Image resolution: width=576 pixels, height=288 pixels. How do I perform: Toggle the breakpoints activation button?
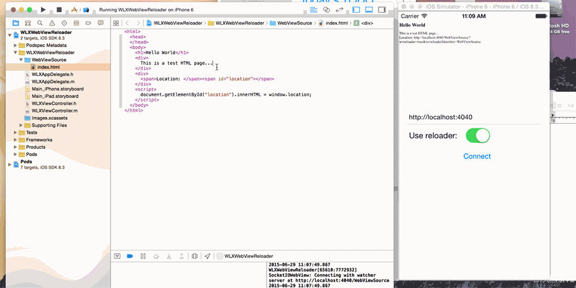130,256
